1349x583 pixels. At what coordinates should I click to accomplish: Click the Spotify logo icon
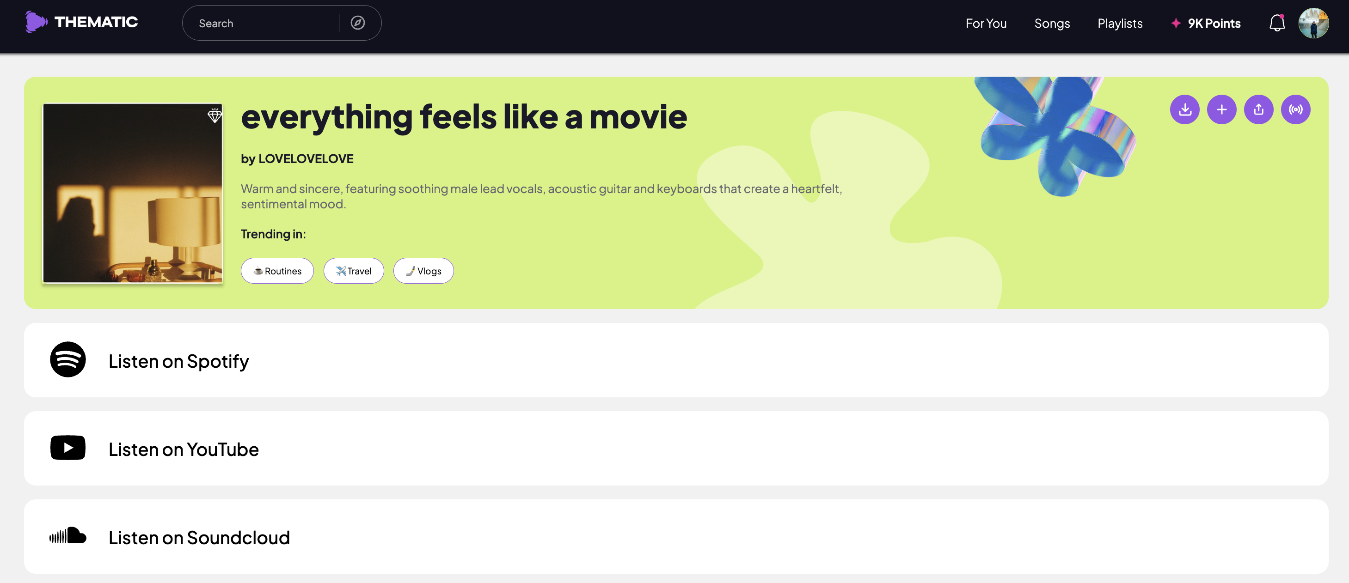tap(67, 359)
